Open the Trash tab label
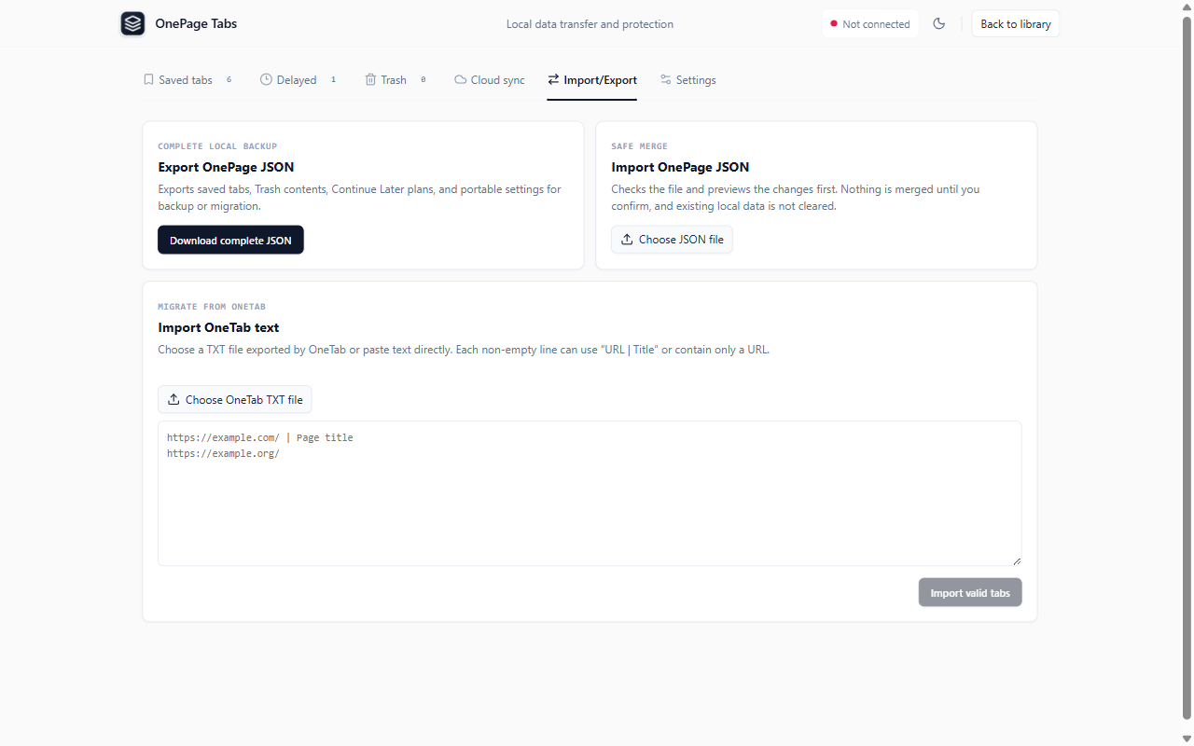 [x=394, y=80]
